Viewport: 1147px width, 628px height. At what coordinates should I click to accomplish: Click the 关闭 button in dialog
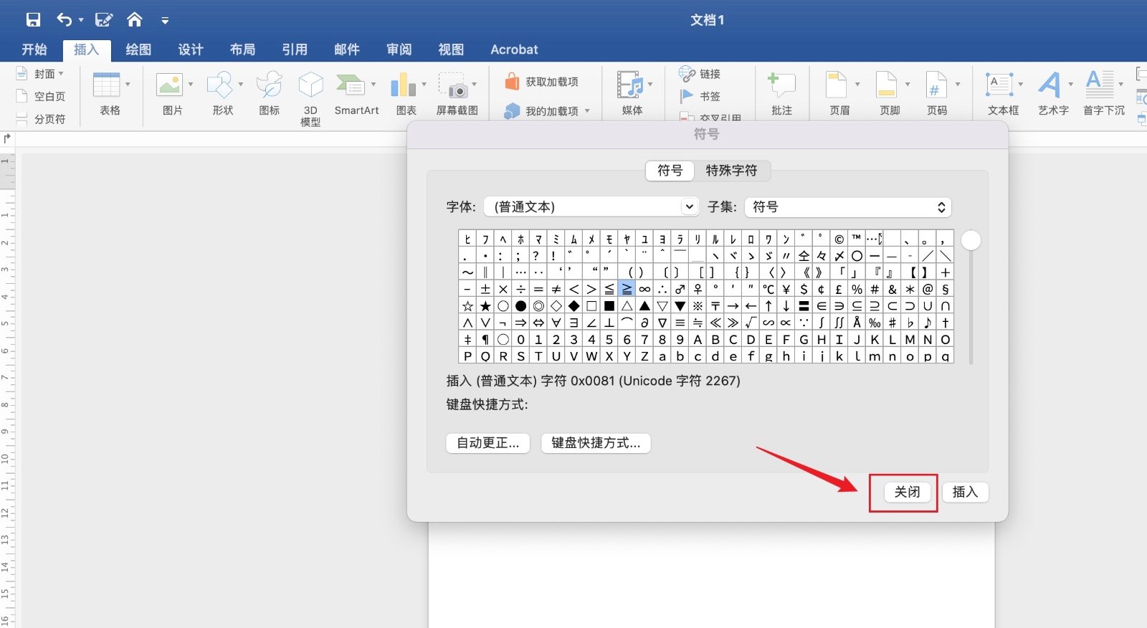(x=907, y=492)
